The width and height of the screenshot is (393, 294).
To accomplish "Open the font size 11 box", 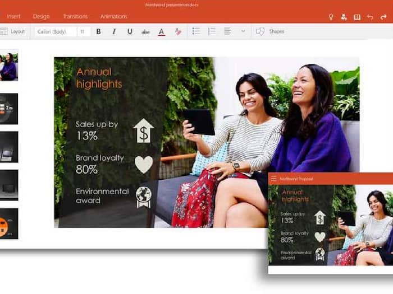I will click(83, 32).
